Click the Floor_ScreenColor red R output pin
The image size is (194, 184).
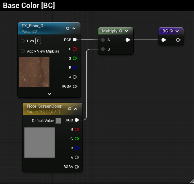pos(77,129)
